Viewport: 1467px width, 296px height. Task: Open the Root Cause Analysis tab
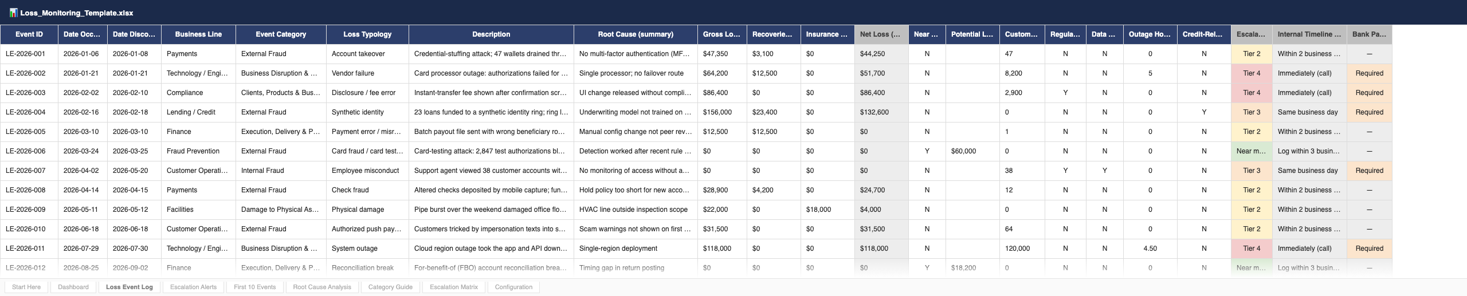click(x=322, y=287)
